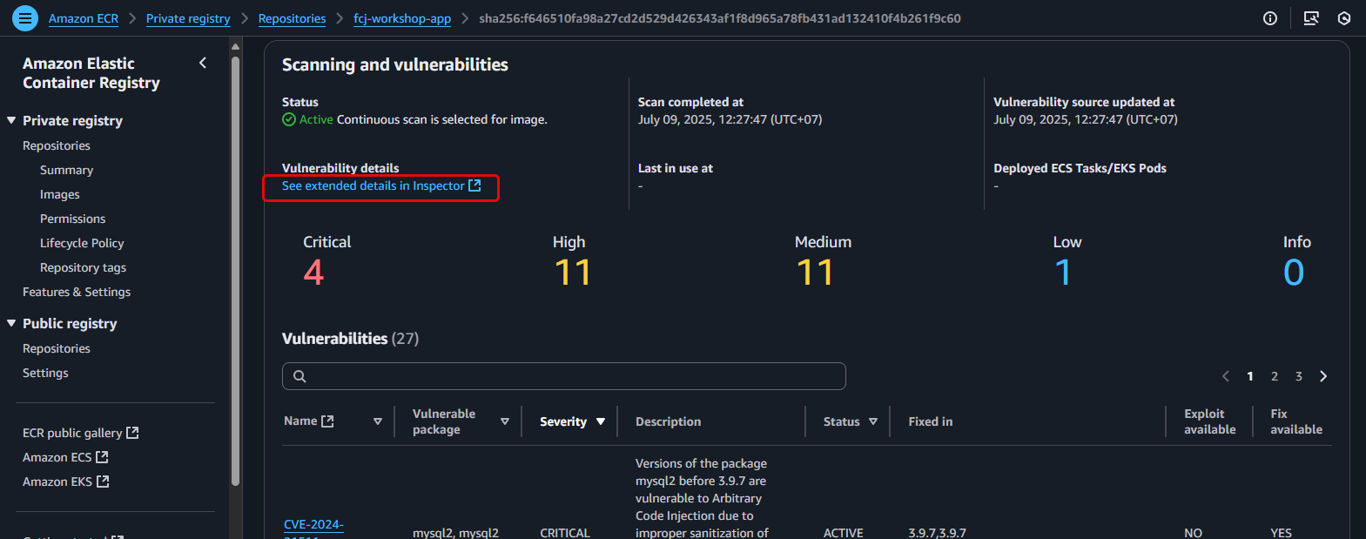Collapse the Private registry section

point(11,120)
